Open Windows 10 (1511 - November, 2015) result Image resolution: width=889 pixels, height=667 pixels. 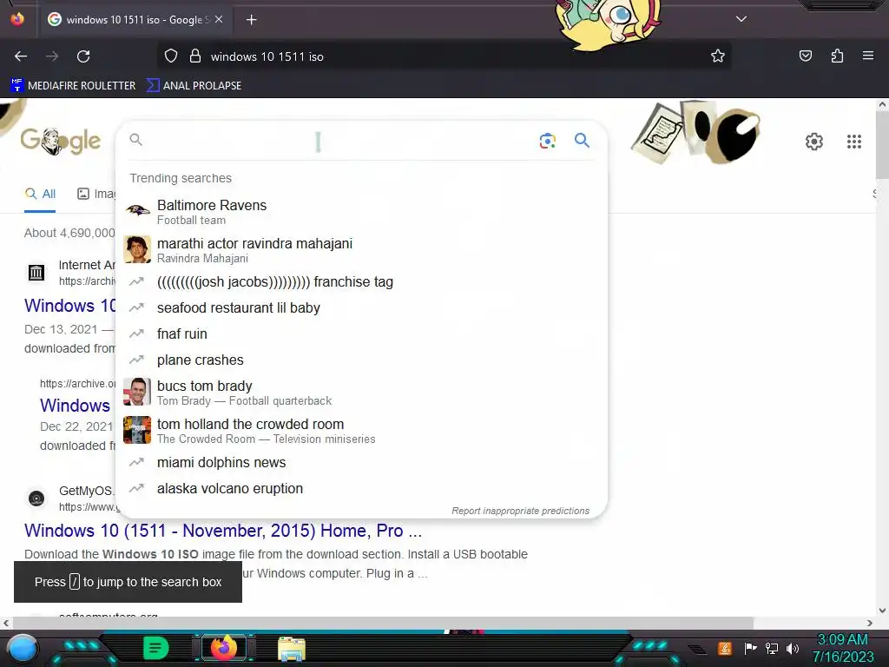tap(223, 531)
